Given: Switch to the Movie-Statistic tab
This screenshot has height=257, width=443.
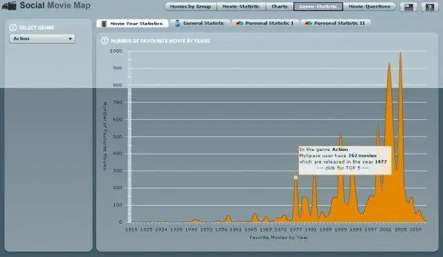Looking at the screenshot, I should coord(241,6).
